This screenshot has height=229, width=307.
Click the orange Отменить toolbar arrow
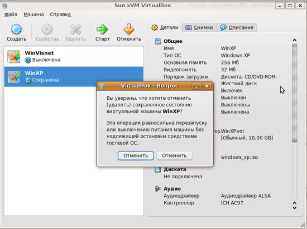pos(129,30)
